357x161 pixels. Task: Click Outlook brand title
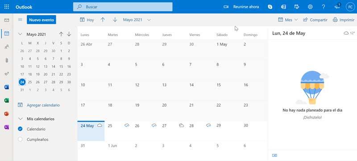(24, 7)
